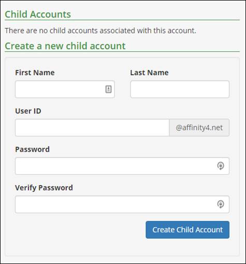Click the divider under Create a new child account

point(122,51)
